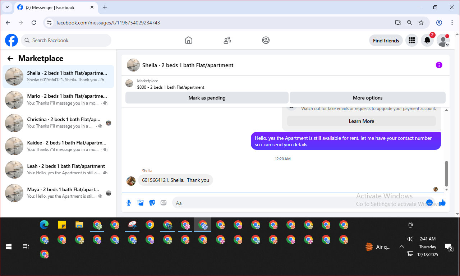460x276 pixels.
Task: Open the zoom magnifier icon in address bar
Action: pyautogui.click(x=410, y=23)
